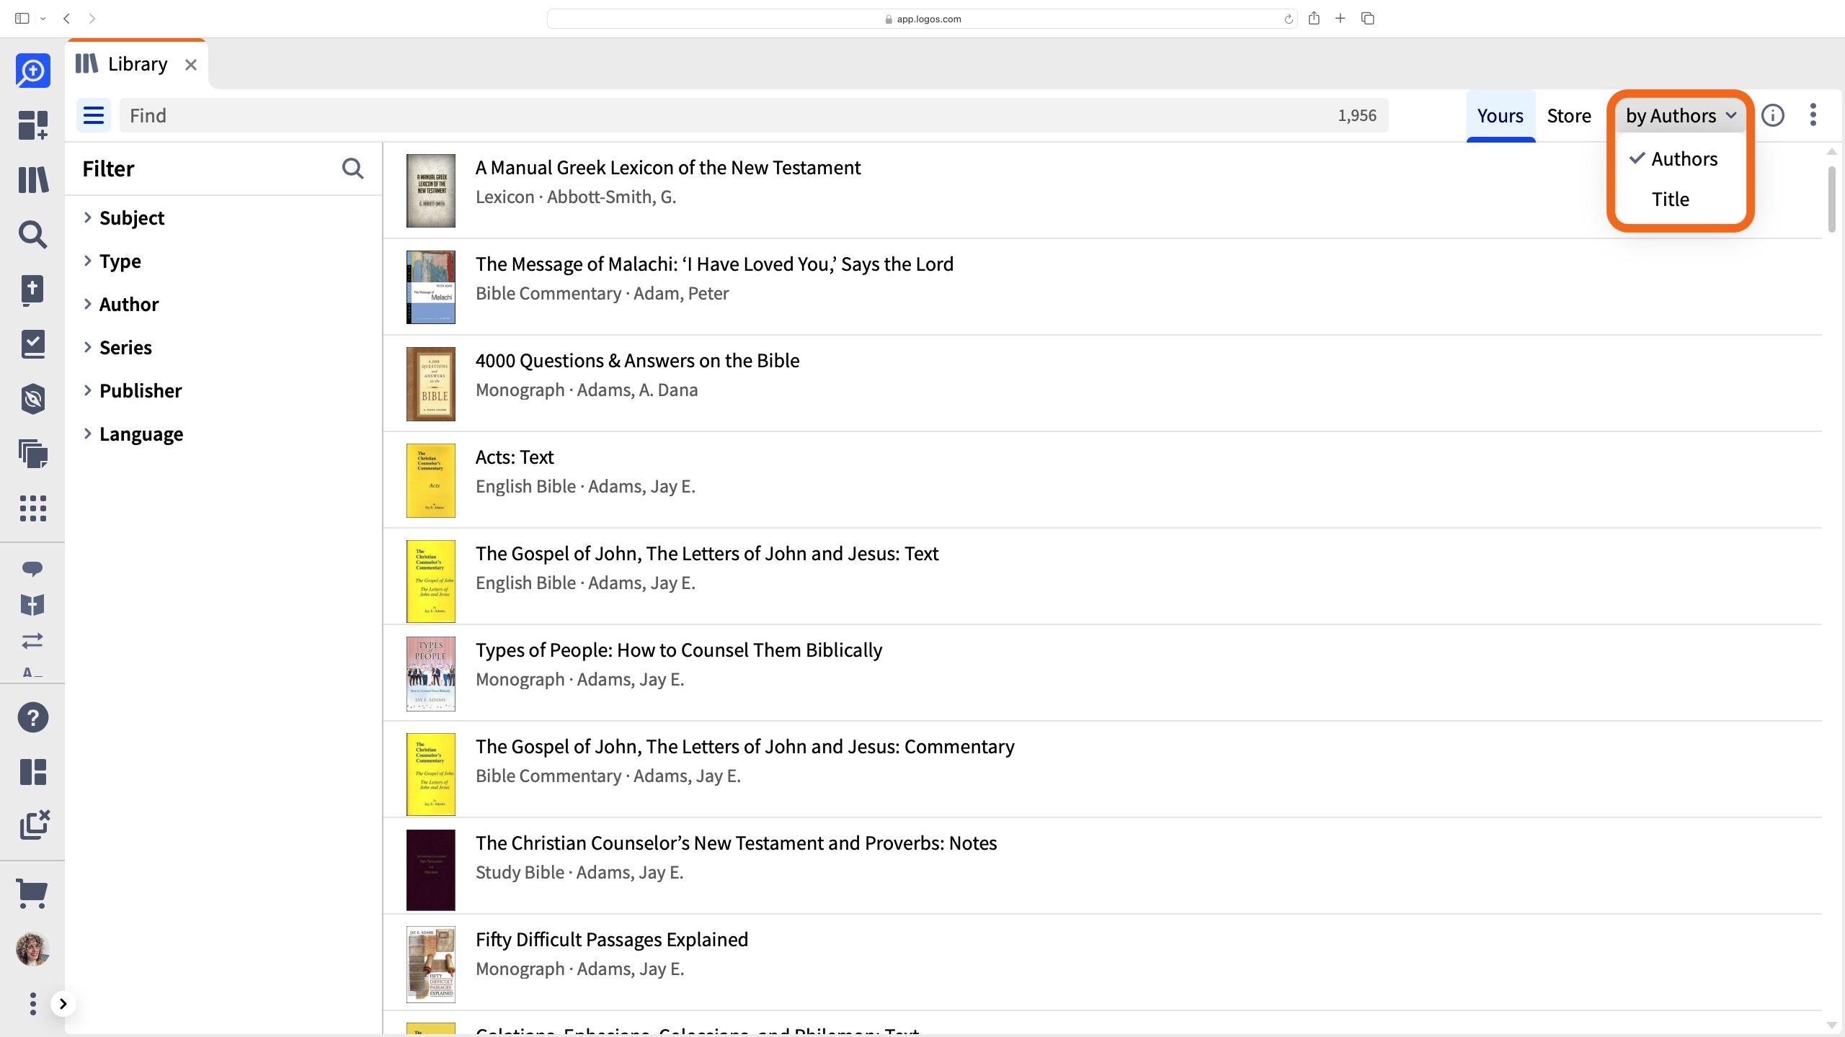Click the library list vertical scrollbar

[1831, 199]
